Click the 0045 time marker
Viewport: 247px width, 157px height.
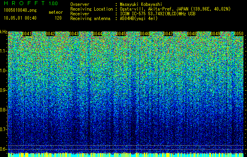[x=121, y=34]
